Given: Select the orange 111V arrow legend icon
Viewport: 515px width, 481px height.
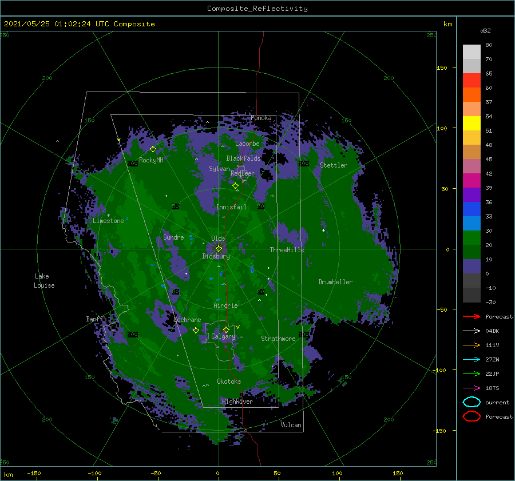Looking at the screenshot, I should pos(472,345).
